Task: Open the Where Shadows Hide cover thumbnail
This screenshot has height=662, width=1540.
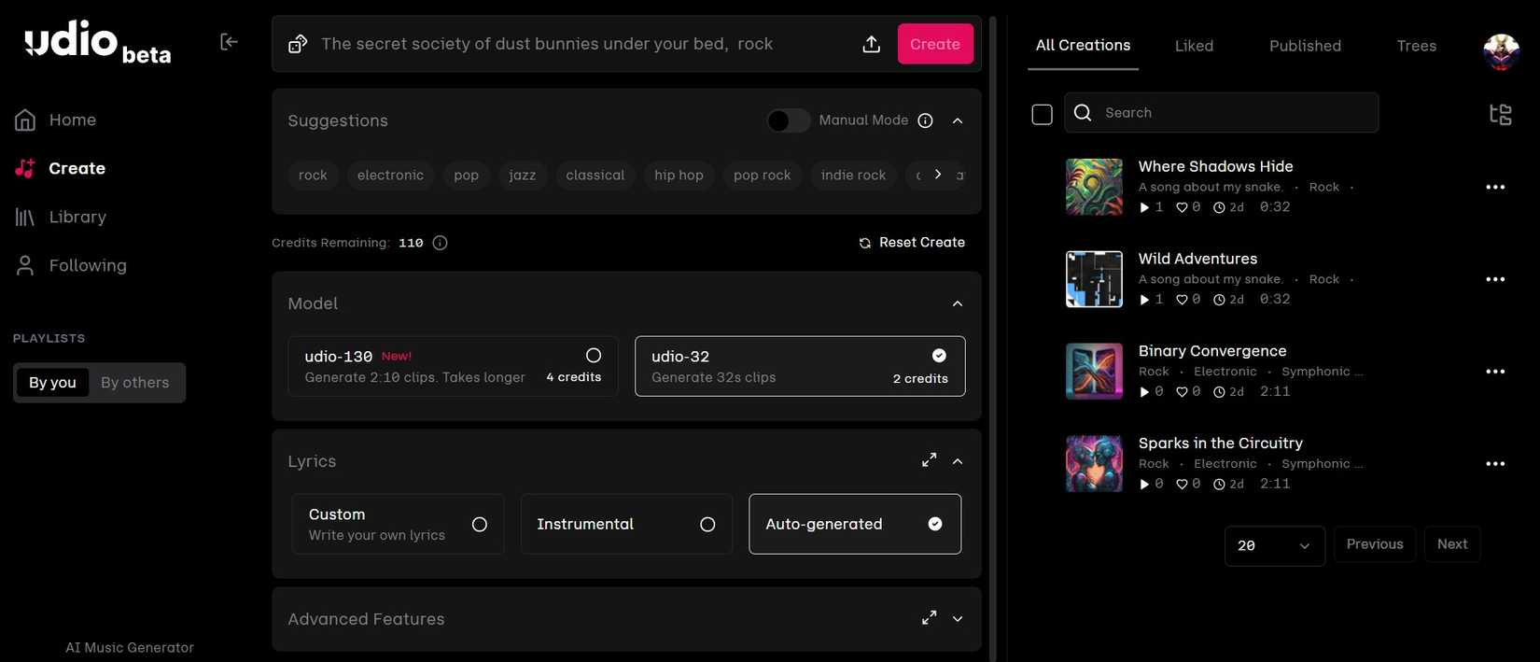Action: coord(1094,187)
